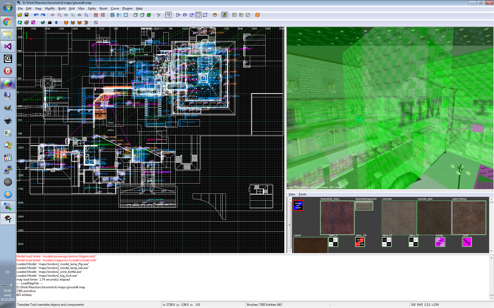Click the Undo arrow icon
This screenshot has width=494, height=308.
[36, 15]
